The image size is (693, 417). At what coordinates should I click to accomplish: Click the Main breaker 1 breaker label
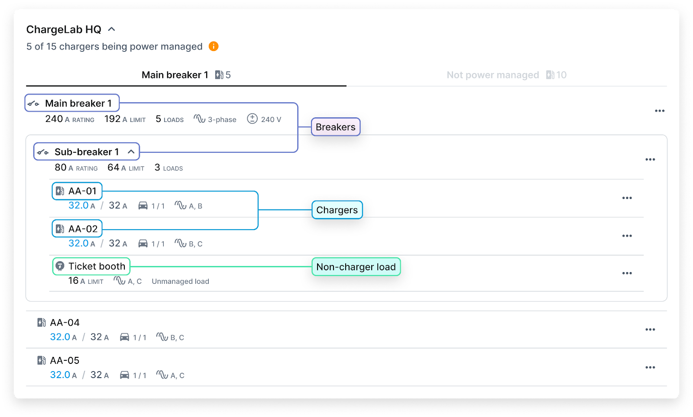coord(78,103)
